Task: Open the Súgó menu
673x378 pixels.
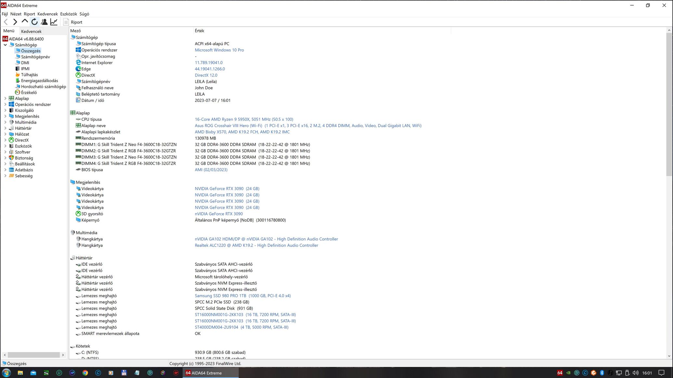Action: click(84, 14)
